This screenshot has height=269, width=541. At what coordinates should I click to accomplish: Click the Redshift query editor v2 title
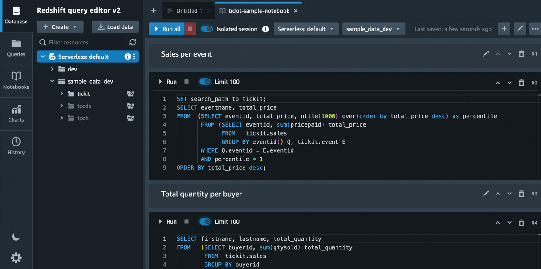(x=79, y=10)
